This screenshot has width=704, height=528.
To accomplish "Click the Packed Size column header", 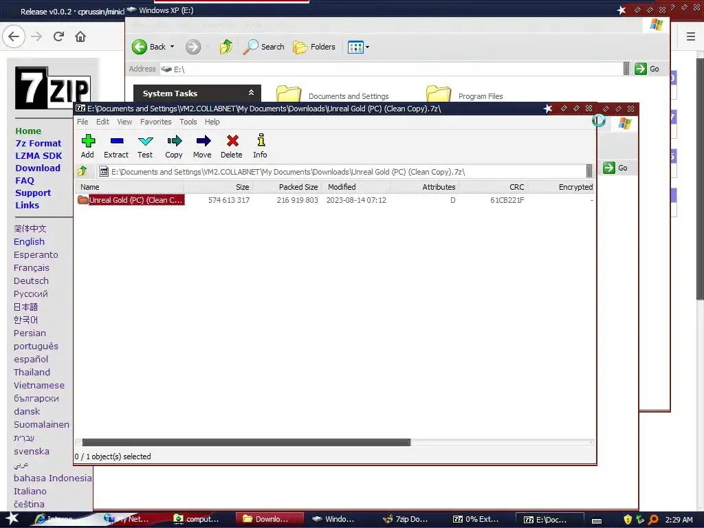I will [287, 187].
